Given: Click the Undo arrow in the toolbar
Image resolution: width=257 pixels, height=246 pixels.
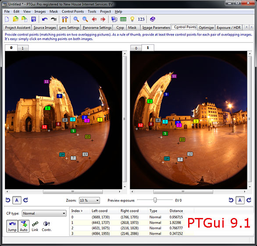Looking at the screenshot, I should click(45, 19).
